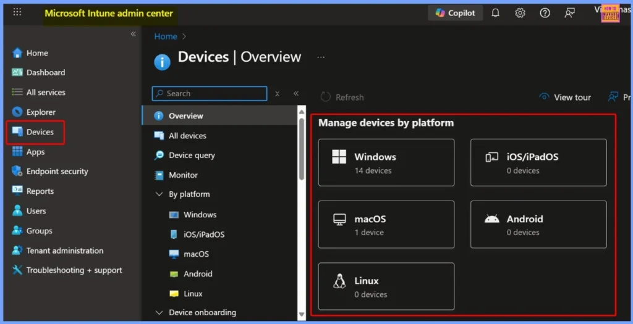Viewport: 633px width, 324px height.
Task: Click the monitor icon on macOS card
Action: tap(339, 219)
